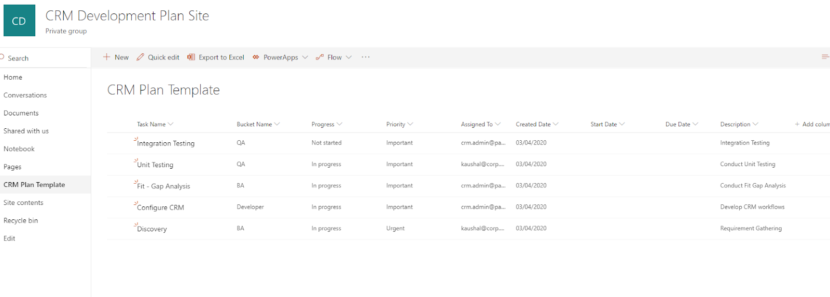The image size is (830, 297).
Task: Click the CD site logo tile
Action: pyautogui.click(x=19, y=21)
